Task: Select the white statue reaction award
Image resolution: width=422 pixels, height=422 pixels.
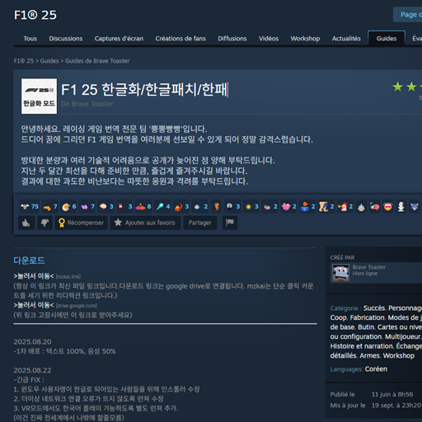Action: 401,207
